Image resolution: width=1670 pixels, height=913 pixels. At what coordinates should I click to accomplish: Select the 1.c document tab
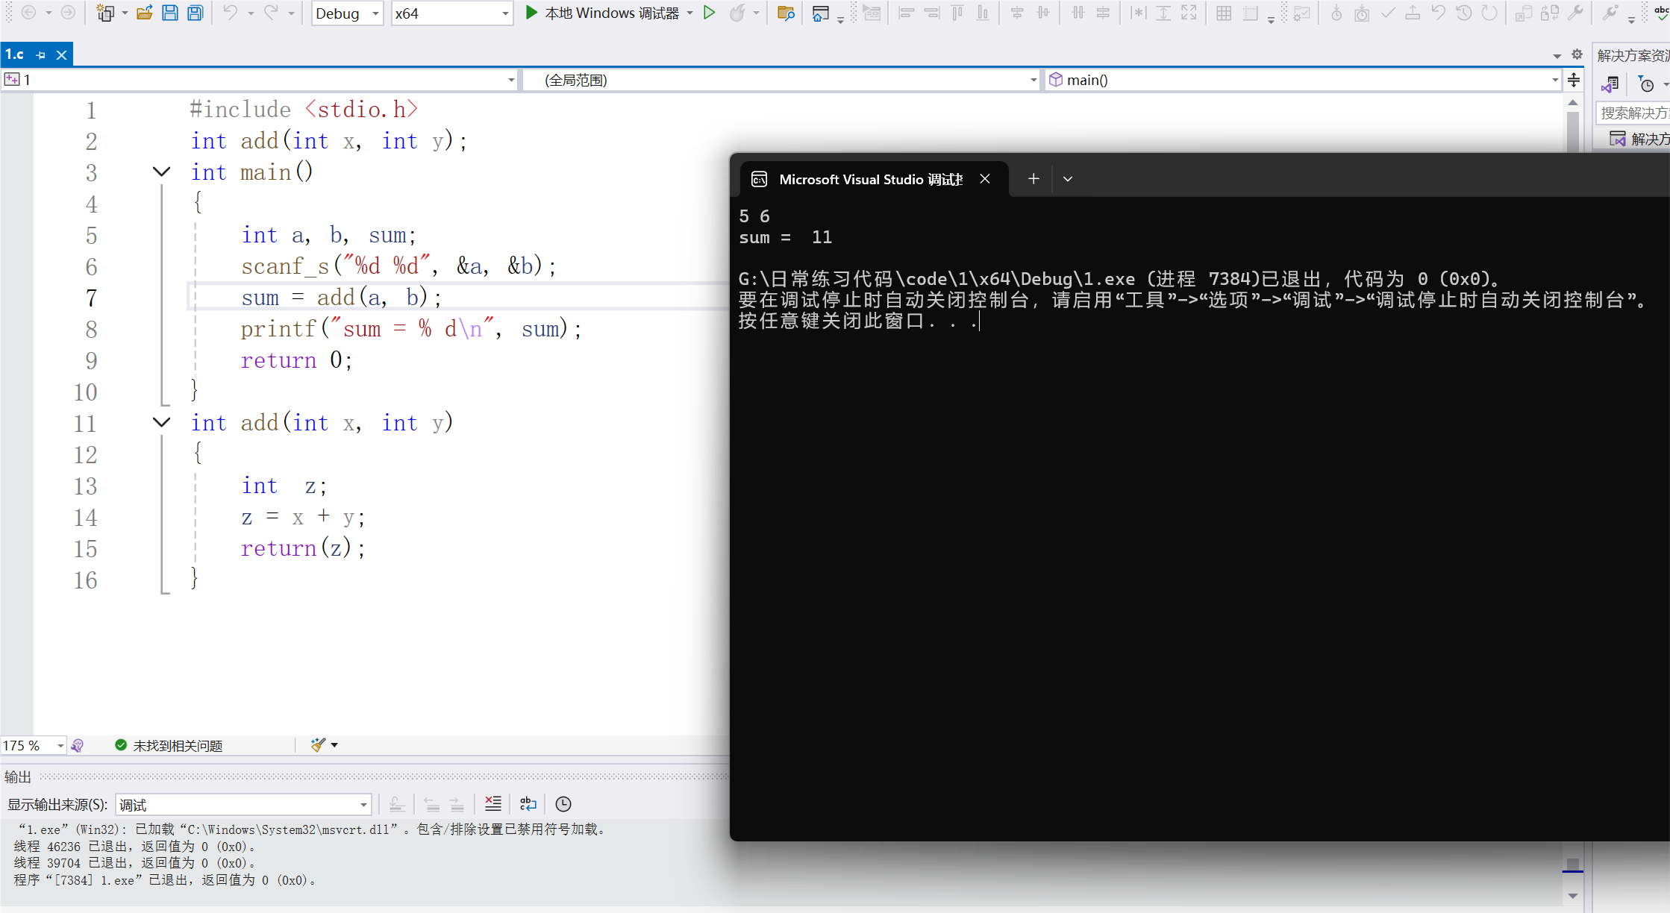click(15, 54)
